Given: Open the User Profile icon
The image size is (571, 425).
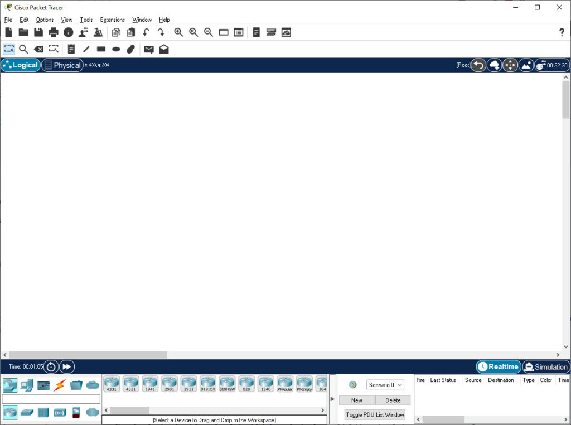Looking at the screenshot, I should 84,32.
